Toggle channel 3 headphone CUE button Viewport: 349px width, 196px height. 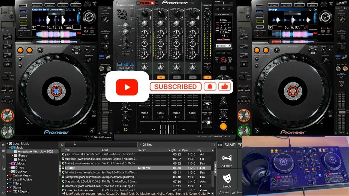point(177,77)
